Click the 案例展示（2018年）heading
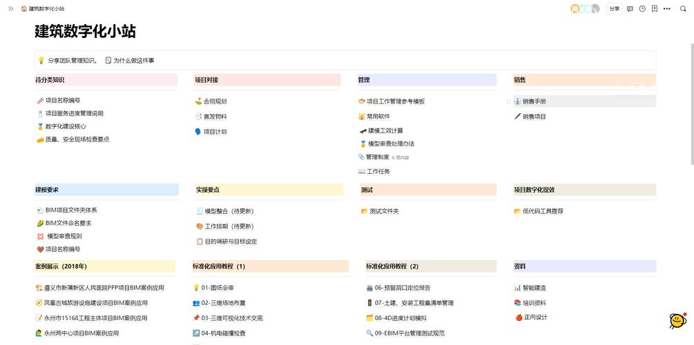The height and width of the screenshot is (345, 694). [105, 266]
